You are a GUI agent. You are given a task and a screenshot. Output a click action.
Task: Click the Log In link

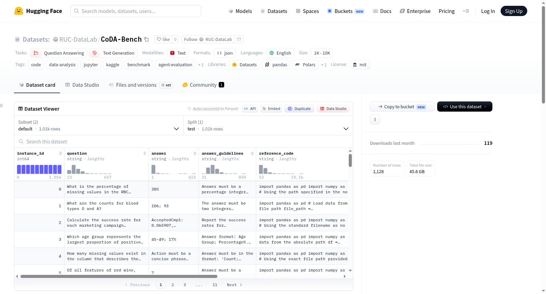click(x=488, y=11)
